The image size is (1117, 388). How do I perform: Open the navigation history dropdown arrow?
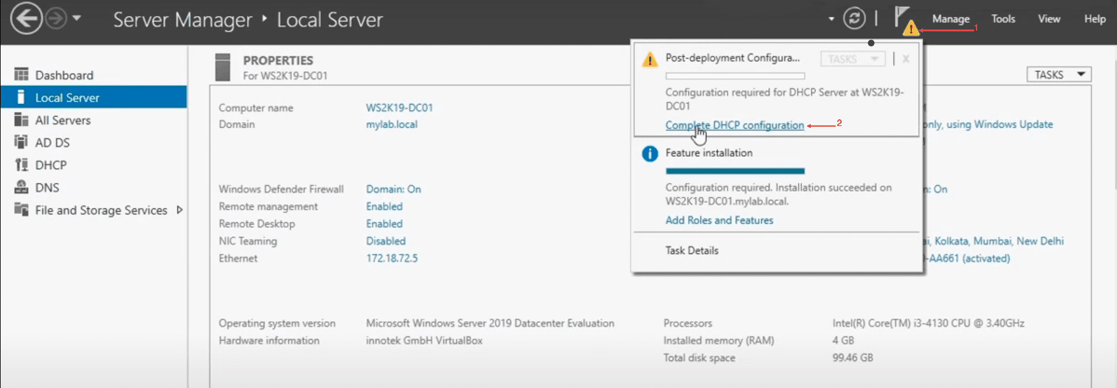[x=77, y=18]
